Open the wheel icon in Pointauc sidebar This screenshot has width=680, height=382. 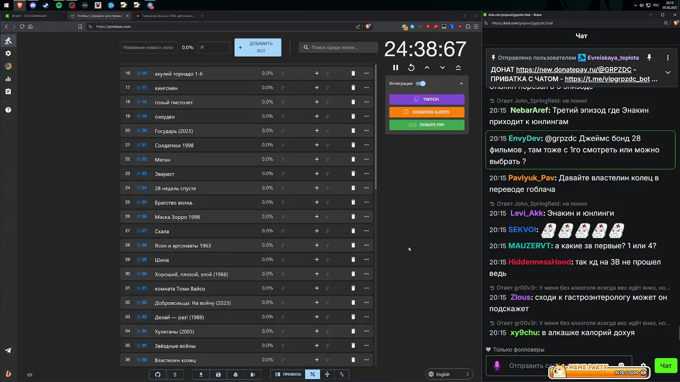(8, 66)
